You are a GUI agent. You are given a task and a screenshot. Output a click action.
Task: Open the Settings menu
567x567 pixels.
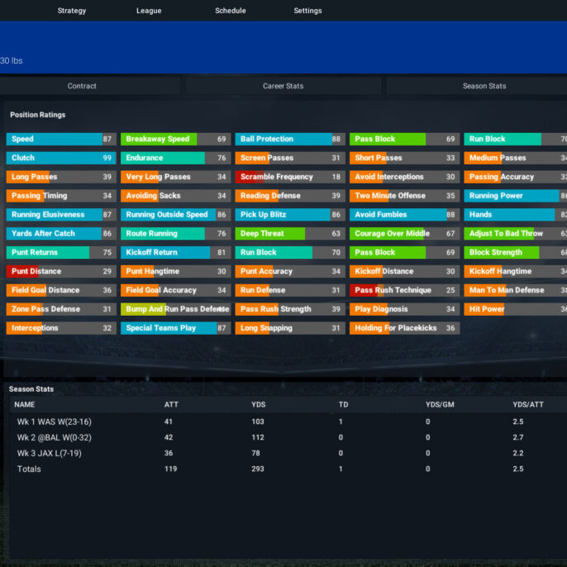[x=307, y=11]
